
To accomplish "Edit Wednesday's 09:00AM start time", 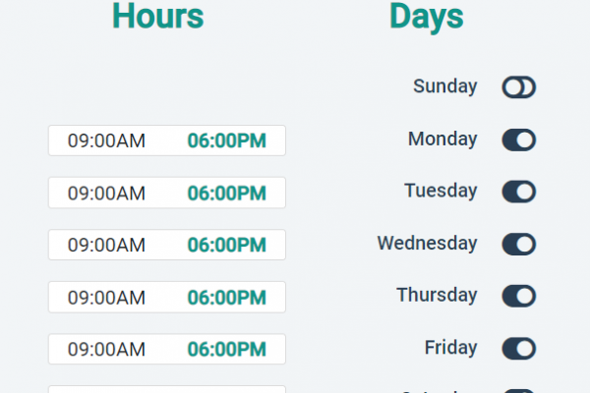I will point(106,245).
